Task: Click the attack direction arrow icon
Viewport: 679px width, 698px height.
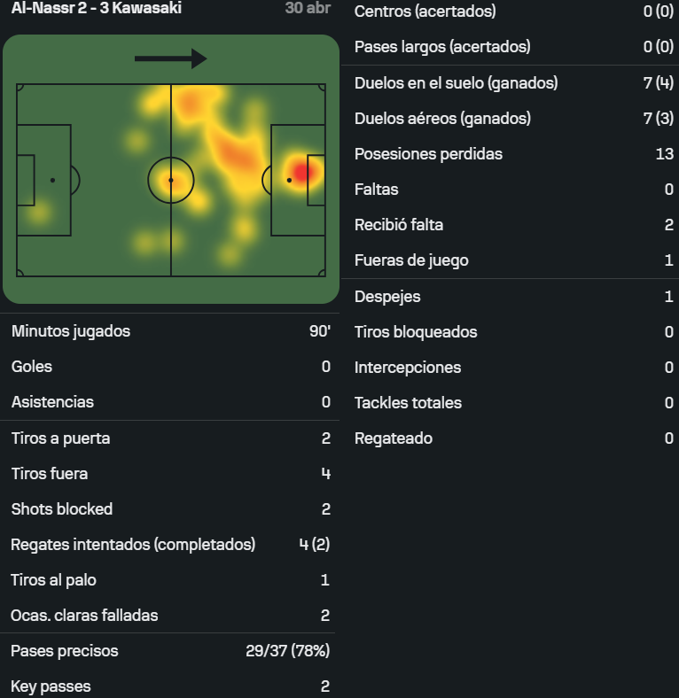Action: tap(171, 58)
